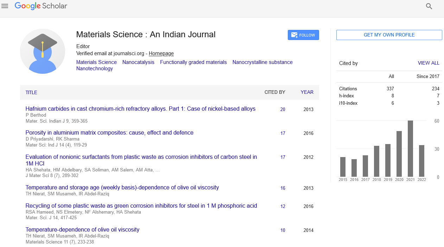
Task: Click VIEW ALL citations link
Action: coord(429,63)
